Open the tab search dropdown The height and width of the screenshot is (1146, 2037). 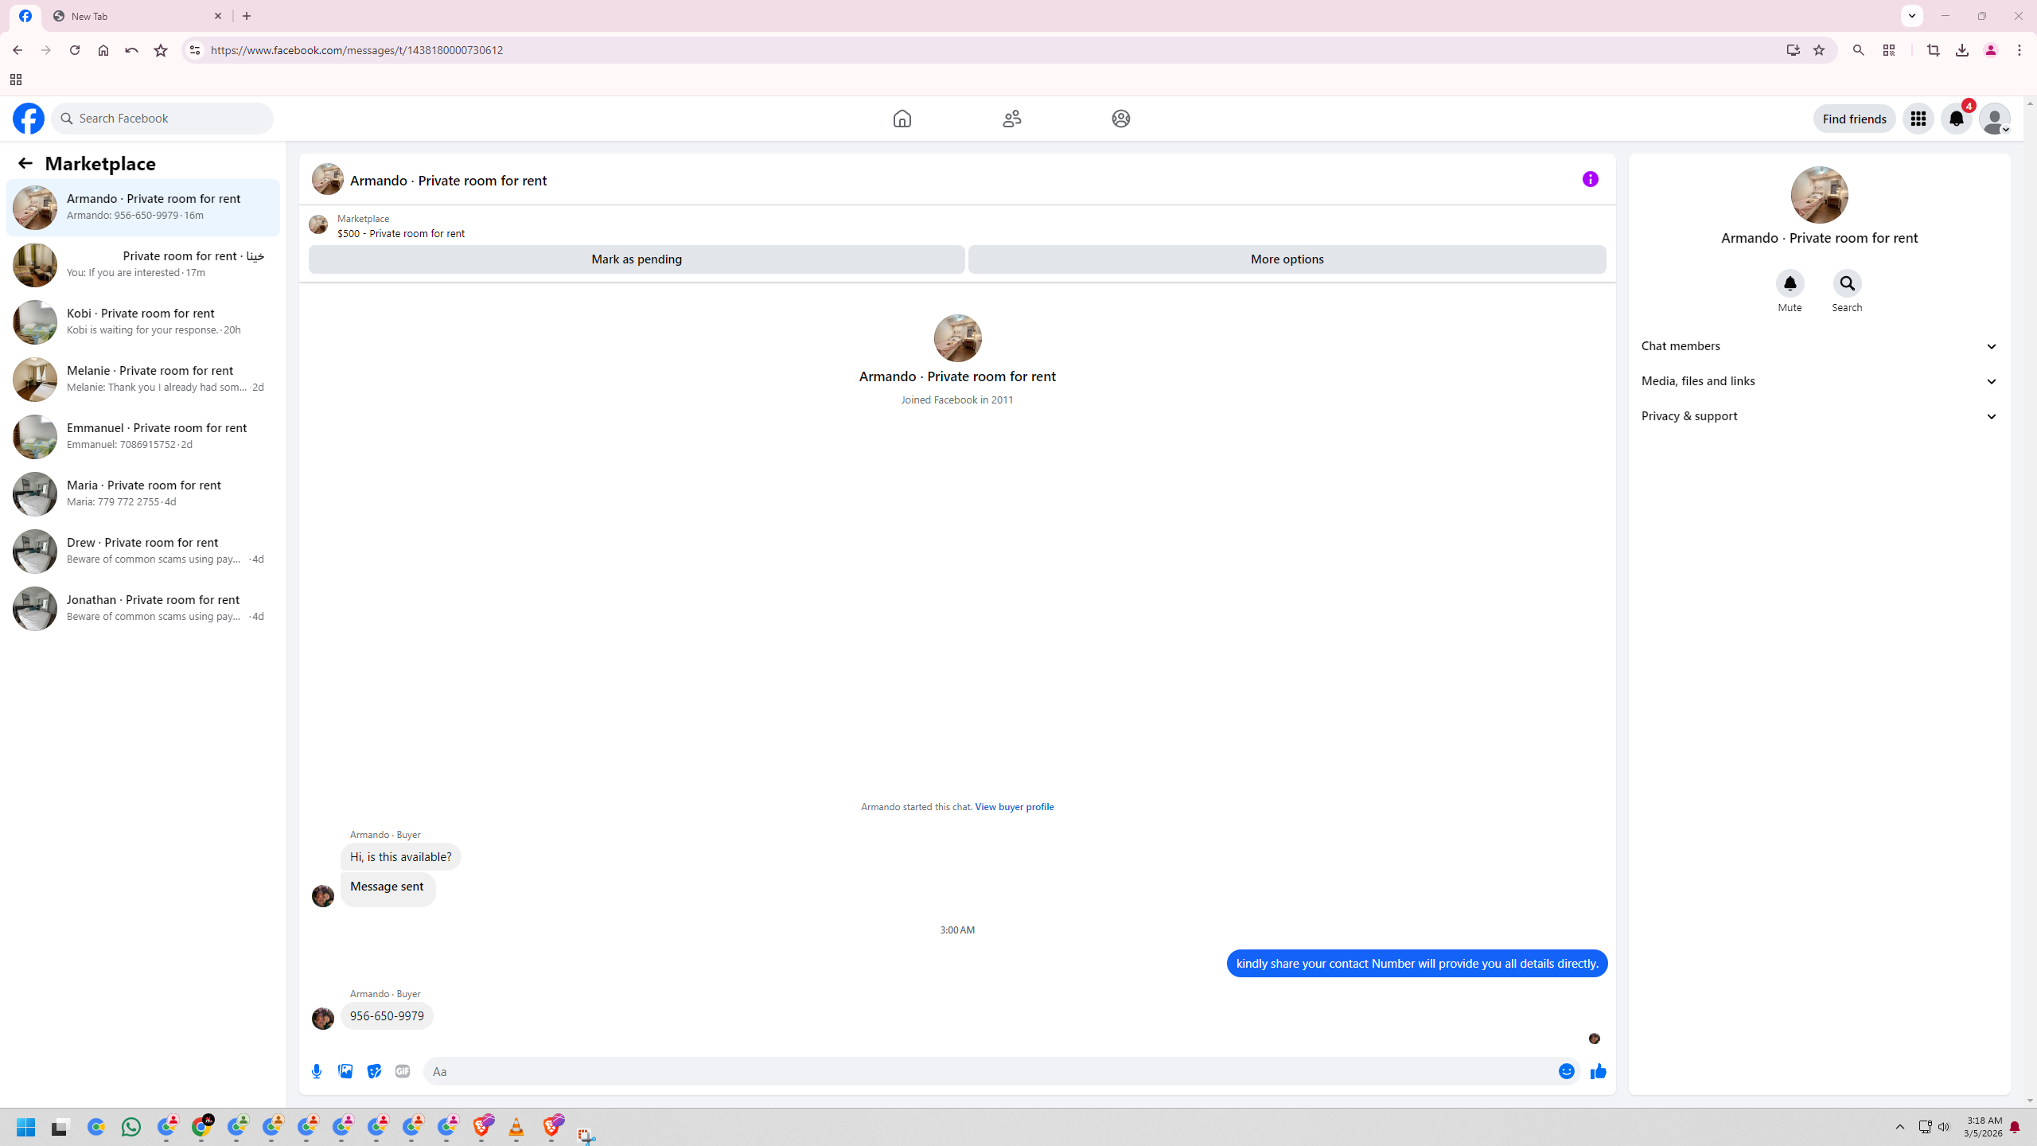[x=1912, y=16]
